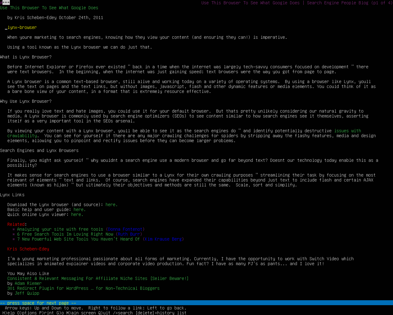Viewport: 393px width, 315px height.
Task: Open '7 New Powerful Web Site Tools You Haven't Heard Of'
Action: 79,239
